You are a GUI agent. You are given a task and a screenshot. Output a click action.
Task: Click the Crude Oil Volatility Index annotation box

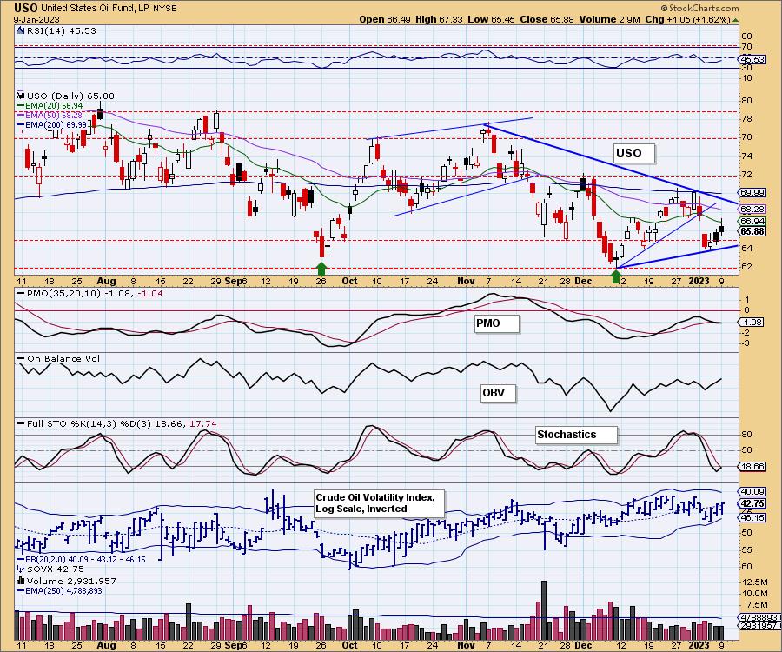tap(379, 503)
